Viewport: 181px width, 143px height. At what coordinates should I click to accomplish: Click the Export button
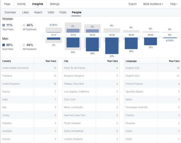click(x=132, y=4)
